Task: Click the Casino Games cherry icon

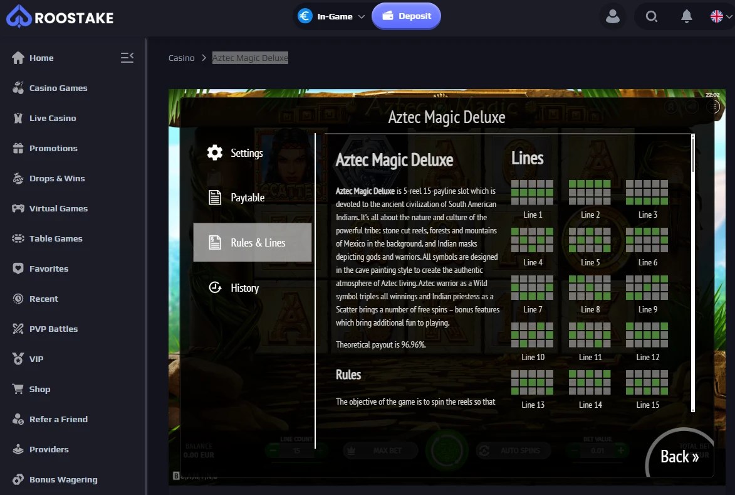Action: (x=18, y=88)
